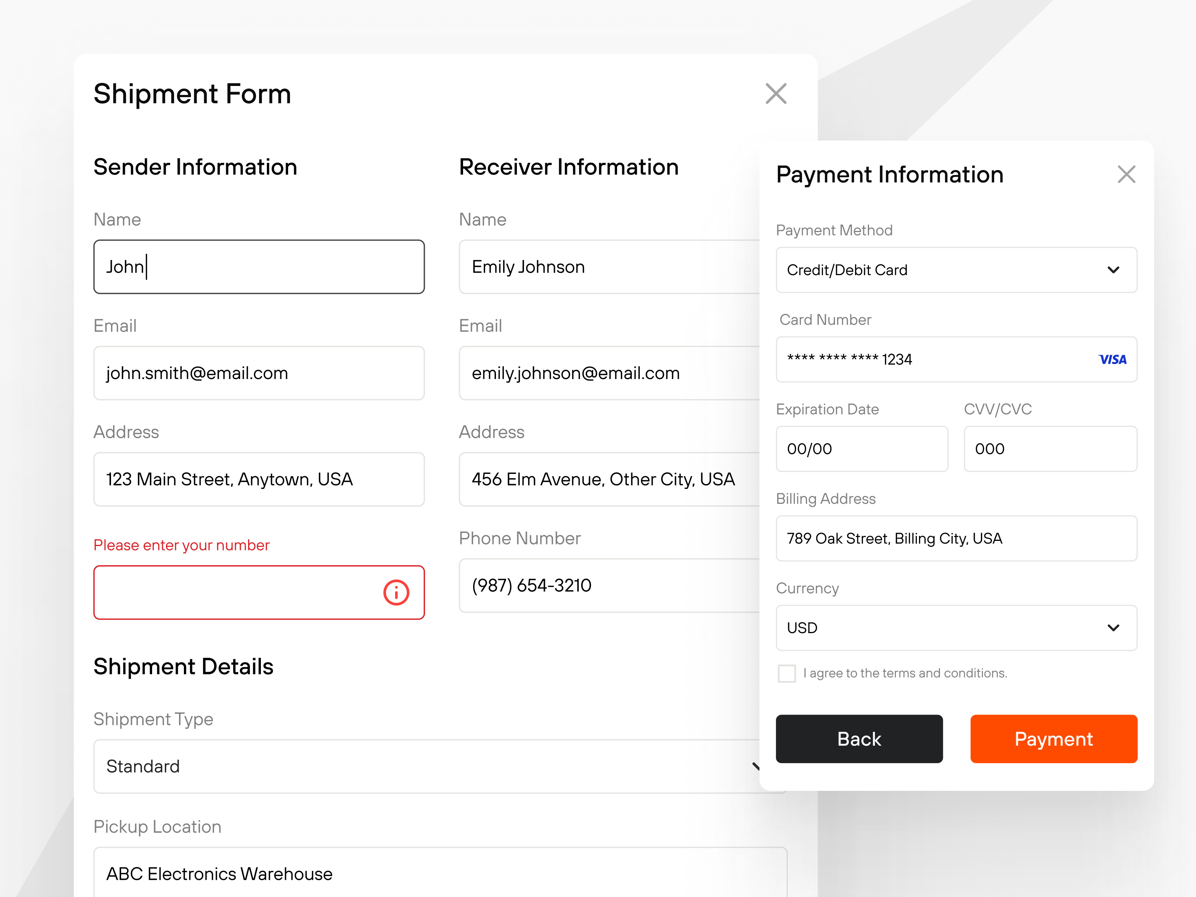1196x897 pixels.
Task: Click the Visa card icon
Action: [1113, 360]
